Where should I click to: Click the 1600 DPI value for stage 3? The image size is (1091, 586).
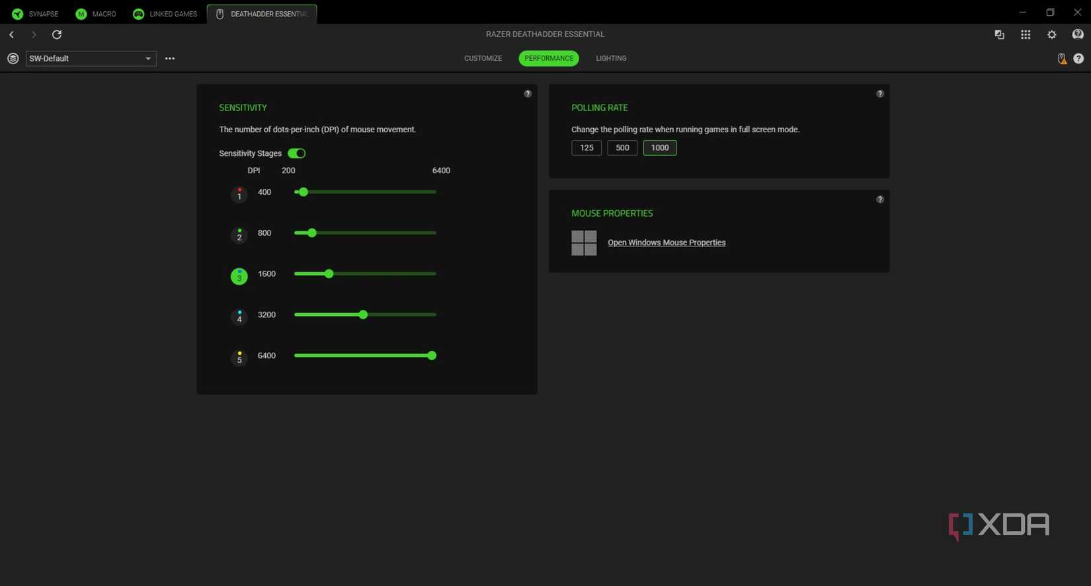266,274
